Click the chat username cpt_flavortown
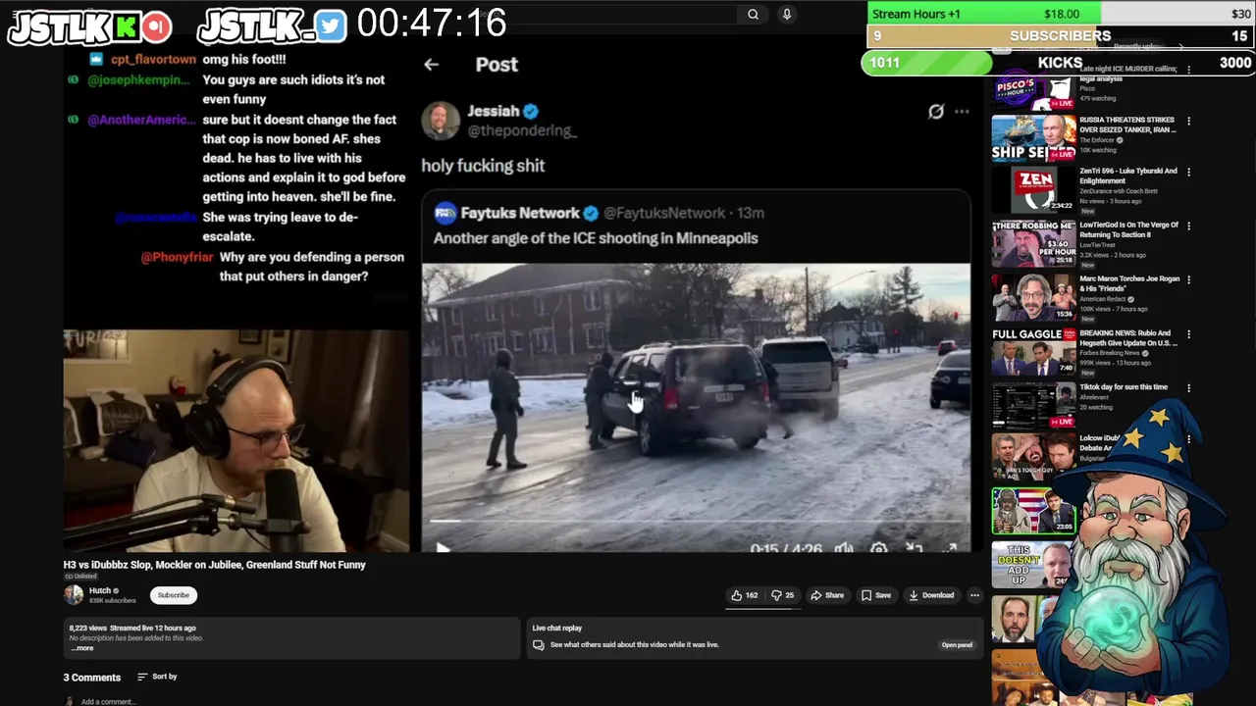Screen dimensions: 1256x706 [153, 60]
